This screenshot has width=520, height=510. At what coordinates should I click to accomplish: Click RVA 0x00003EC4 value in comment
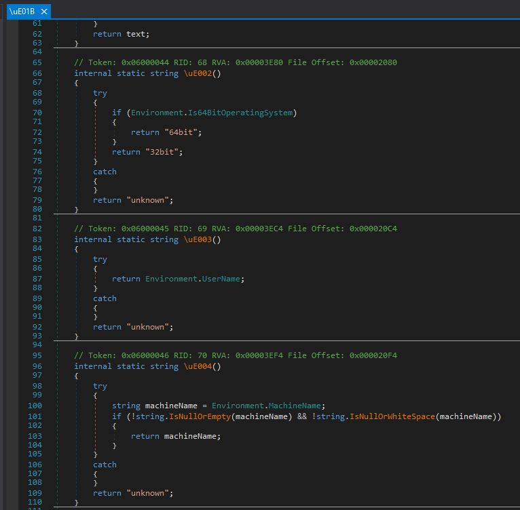[x=259, y=229]
